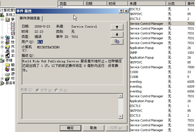Click inside the event description text box
Screen dimensions: 195x132
click(x=73, y=71)
